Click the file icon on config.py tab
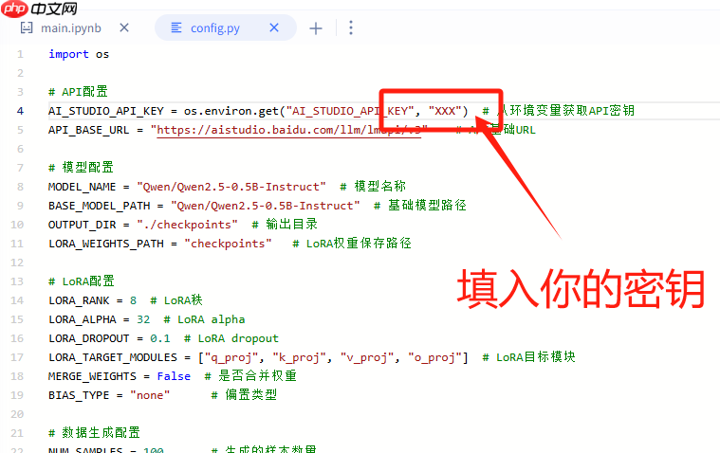This screenshot has height=453, width=720. click(175, 28)
